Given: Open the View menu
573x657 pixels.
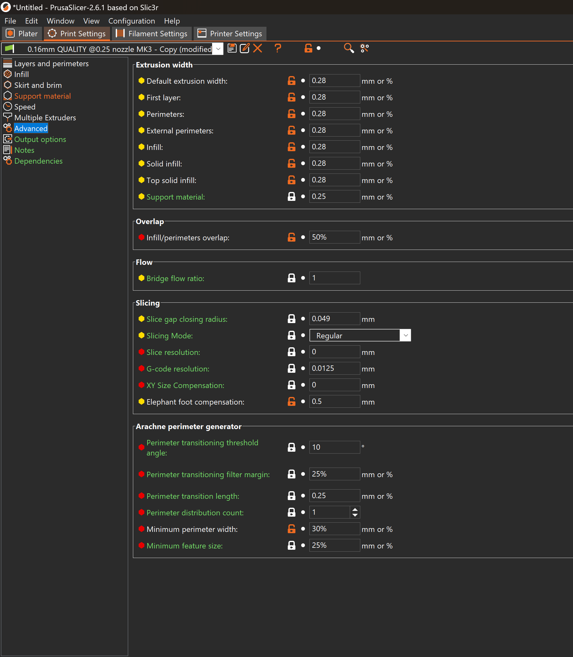Looking at the screenshot, I should [91, 21].
